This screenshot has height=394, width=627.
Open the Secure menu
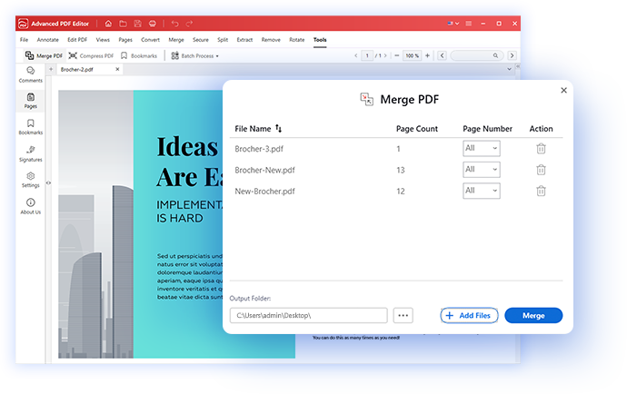[200, 40]
